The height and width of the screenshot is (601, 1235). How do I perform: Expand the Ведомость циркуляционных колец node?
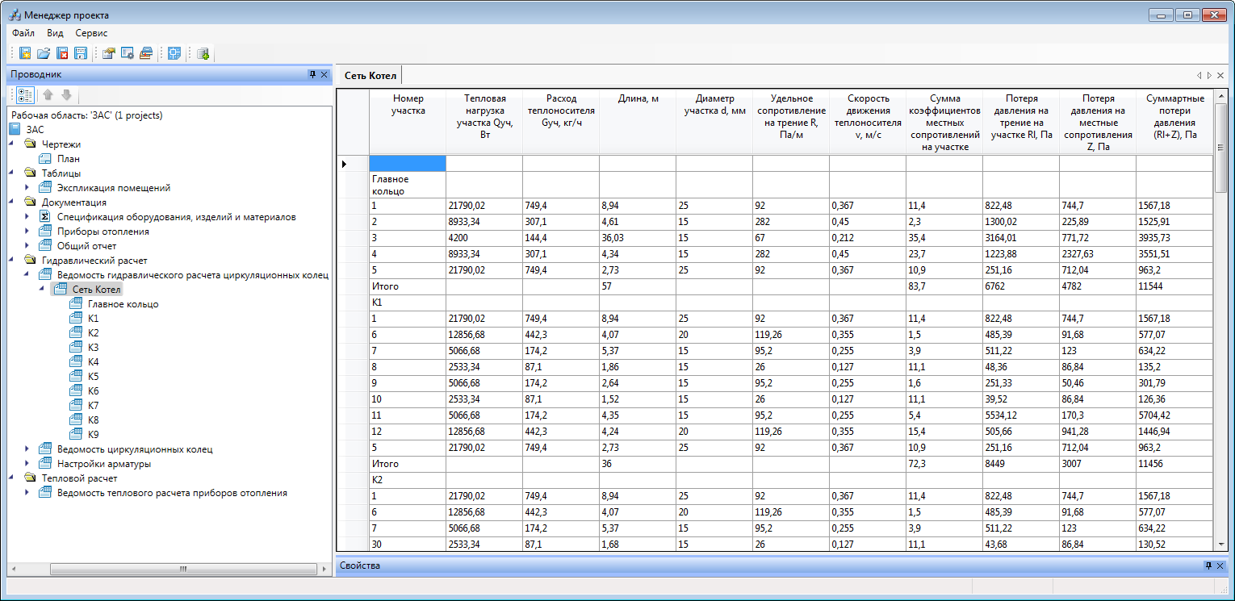tap(27, 449)
